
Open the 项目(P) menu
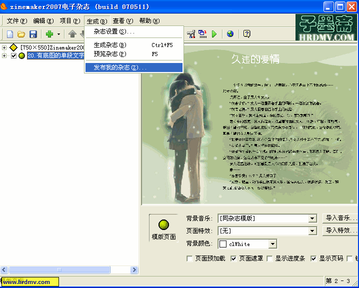(70, 21)
